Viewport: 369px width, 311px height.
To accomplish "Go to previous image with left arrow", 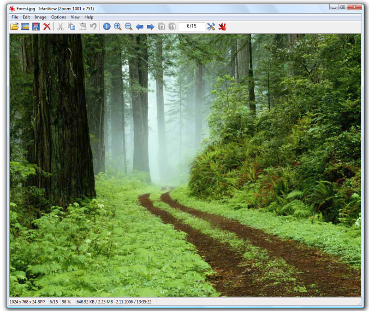I will pos(140,27).
